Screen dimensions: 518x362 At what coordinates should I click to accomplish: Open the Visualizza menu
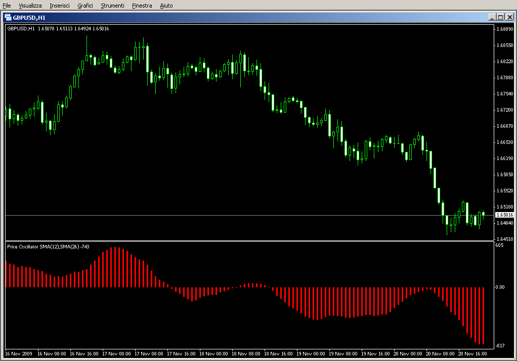[x=30, y=6]
